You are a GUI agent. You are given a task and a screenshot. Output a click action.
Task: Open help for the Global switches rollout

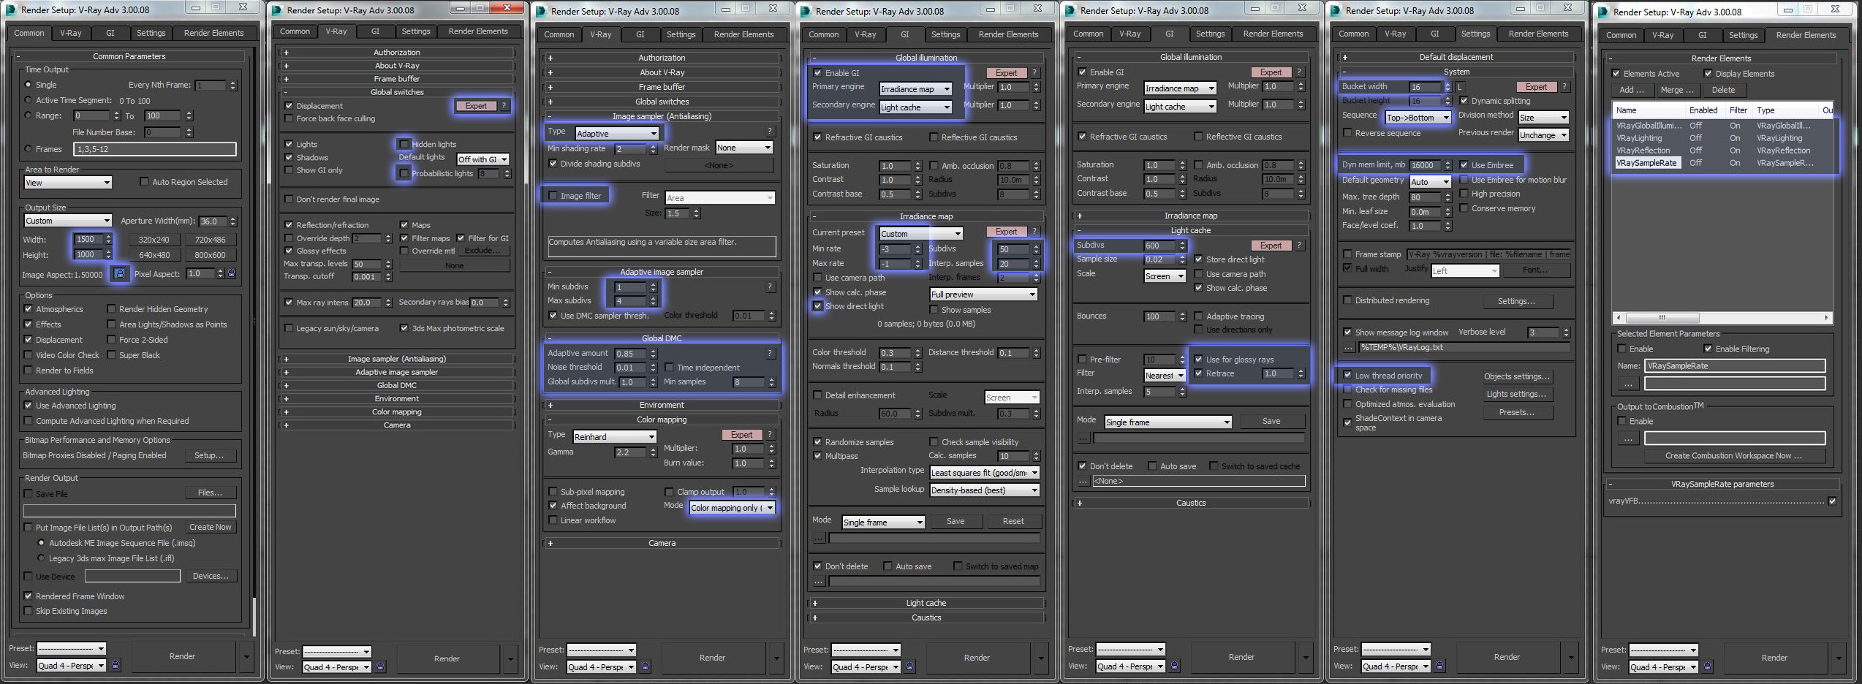[x=504, y=106]
